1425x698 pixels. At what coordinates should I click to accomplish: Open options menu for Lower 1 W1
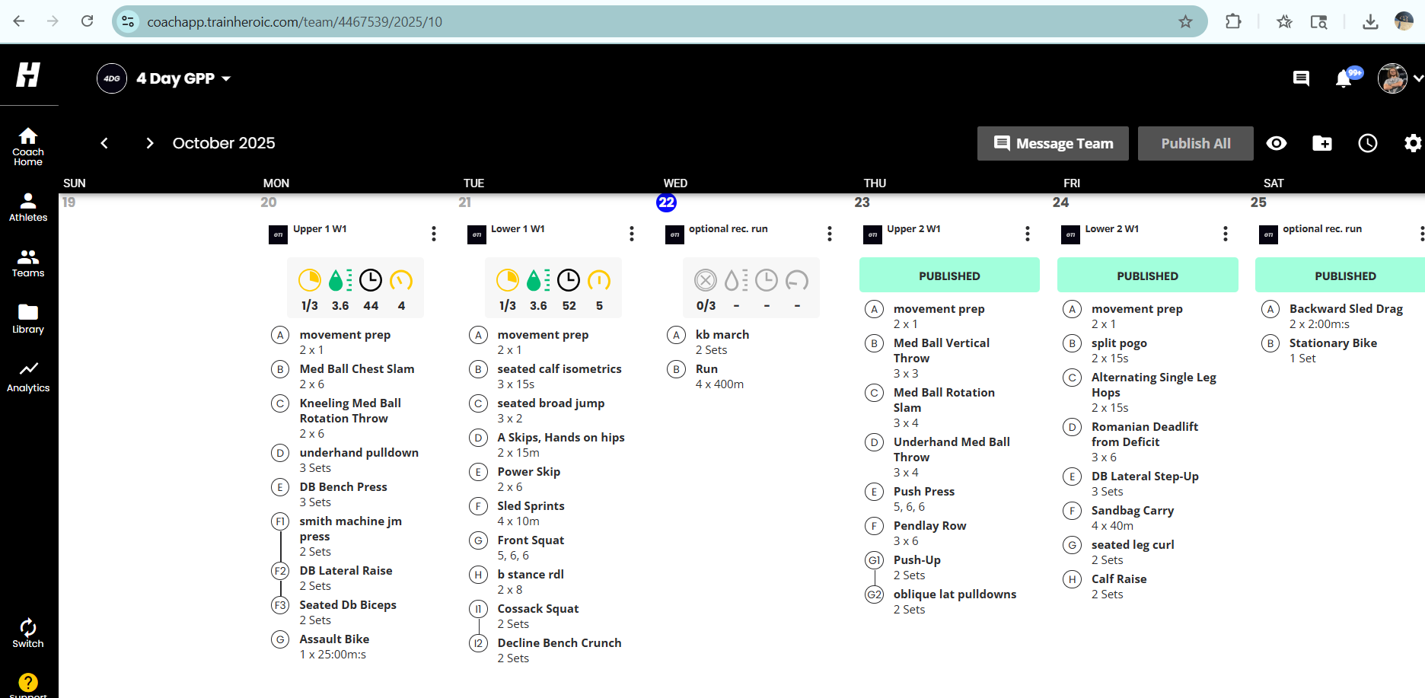pyautogui.click(x=632, y=234)
